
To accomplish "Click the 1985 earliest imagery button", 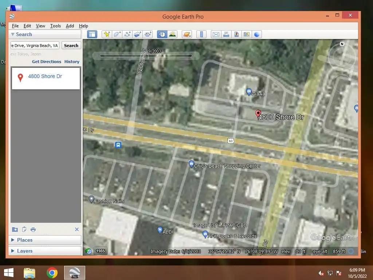I will 101,251.
